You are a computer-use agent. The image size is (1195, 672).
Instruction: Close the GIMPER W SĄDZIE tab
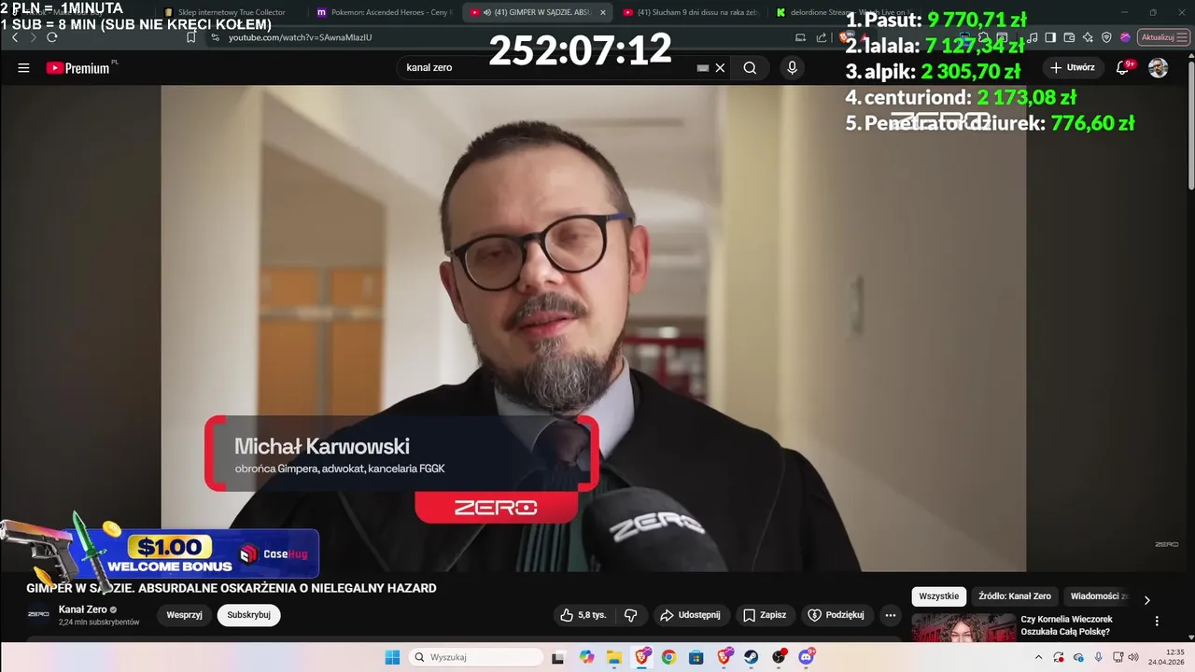click(602, 12)
